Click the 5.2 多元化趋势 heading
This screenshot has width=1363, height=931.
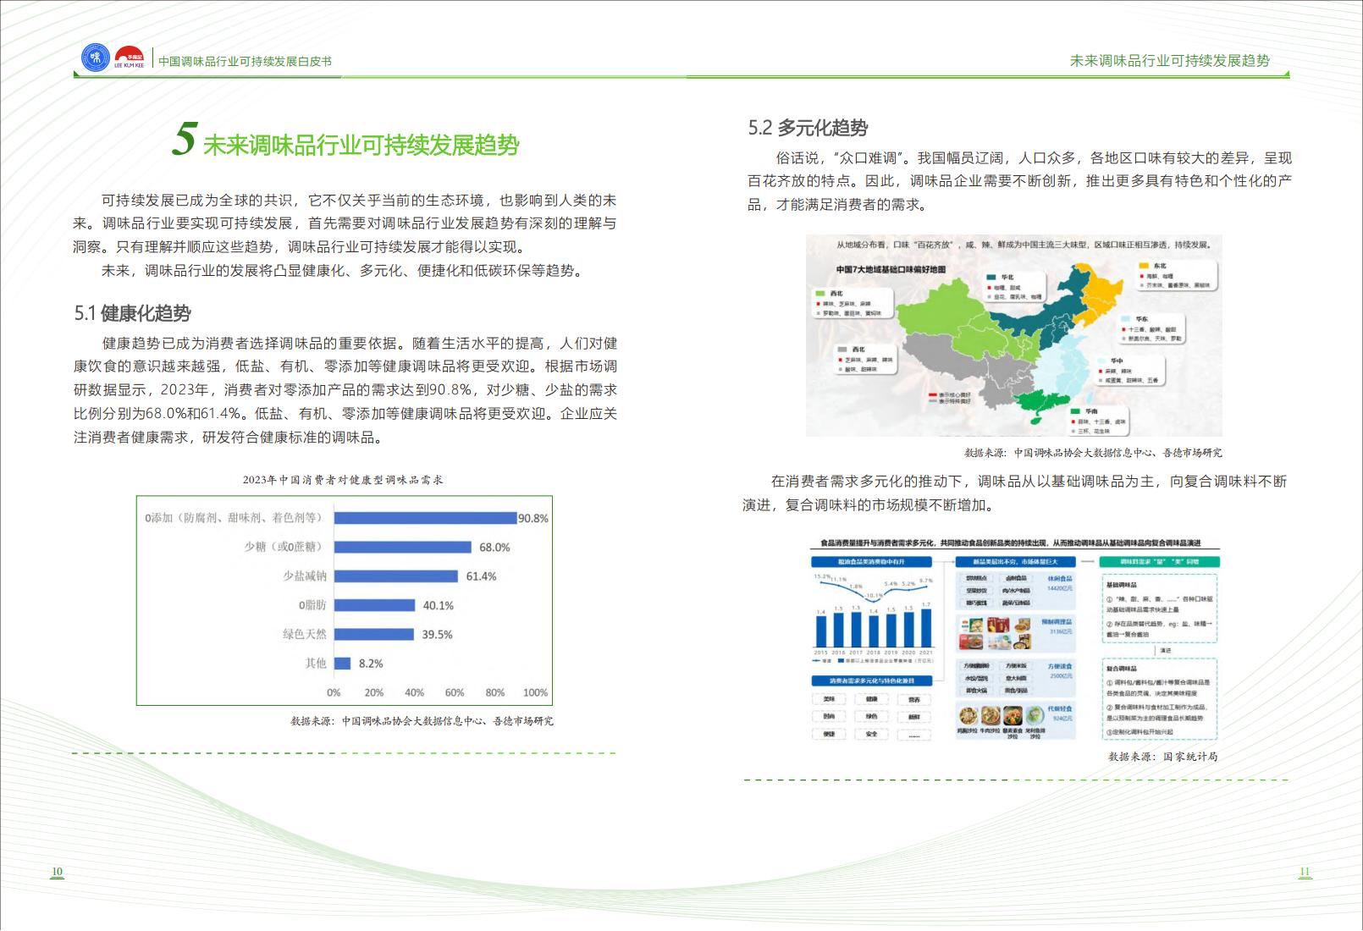click(808, 128)
